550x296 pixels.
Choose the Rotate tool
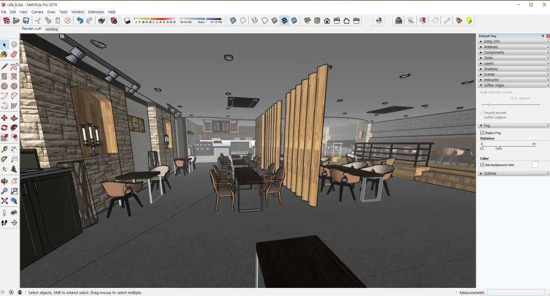pos(4,128)
